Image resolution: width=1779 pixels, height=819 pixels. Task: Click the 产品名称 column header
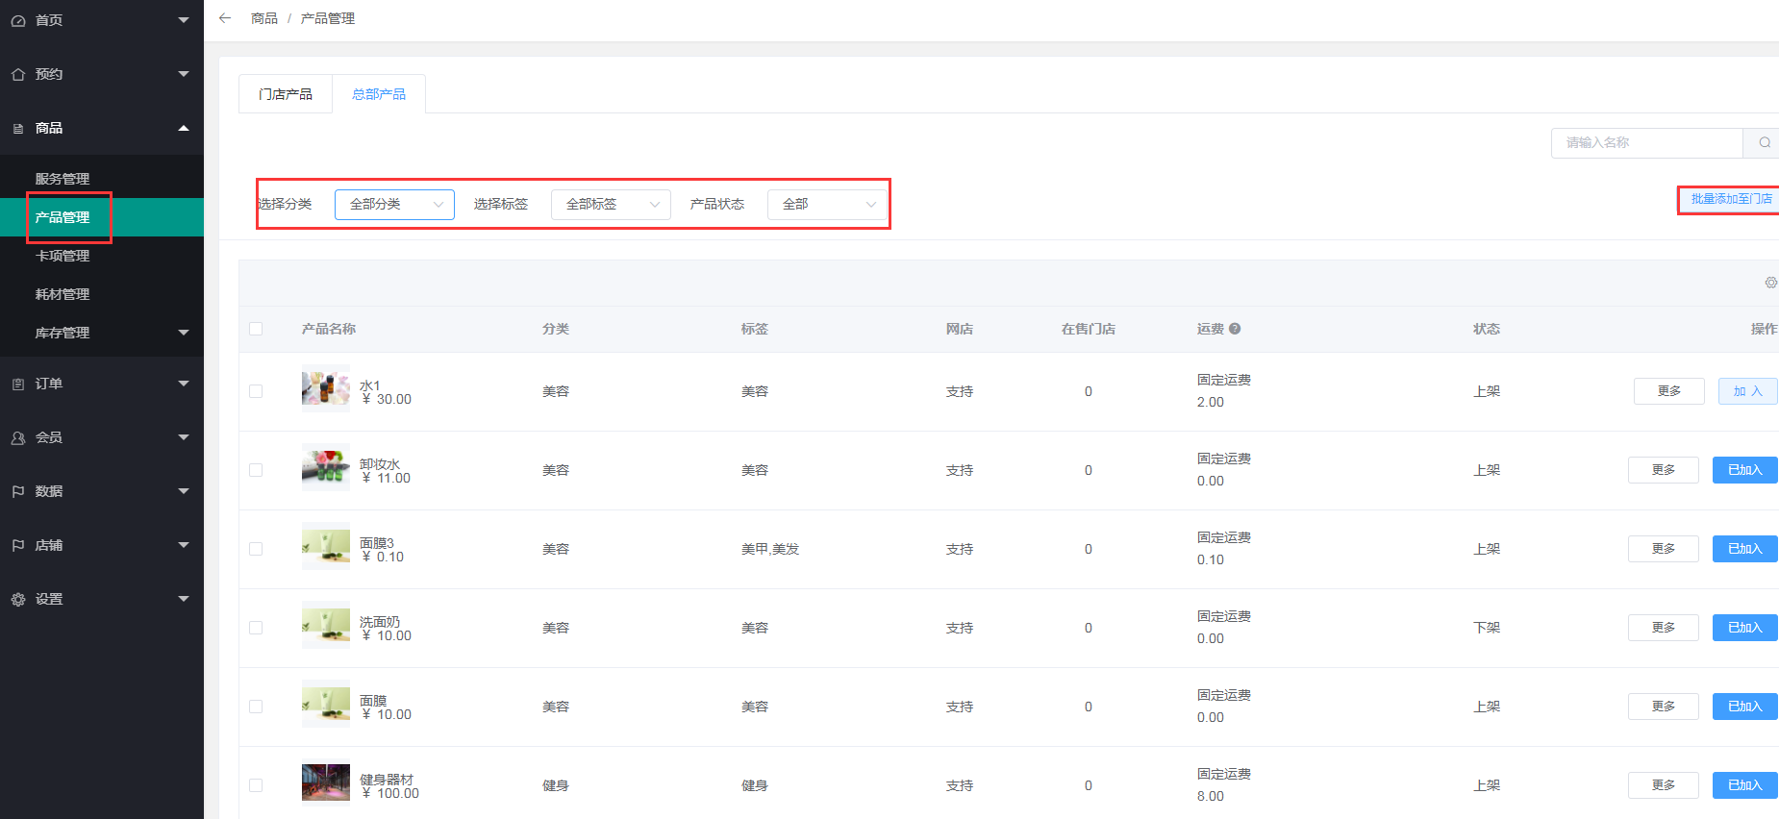click(x=329, y=329)
